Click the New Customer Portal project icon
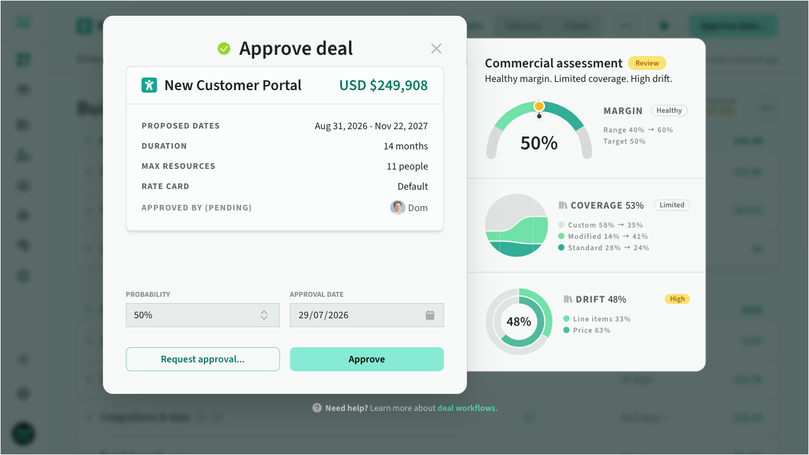This screenshot has height=455, width=809. click(149, 85)
